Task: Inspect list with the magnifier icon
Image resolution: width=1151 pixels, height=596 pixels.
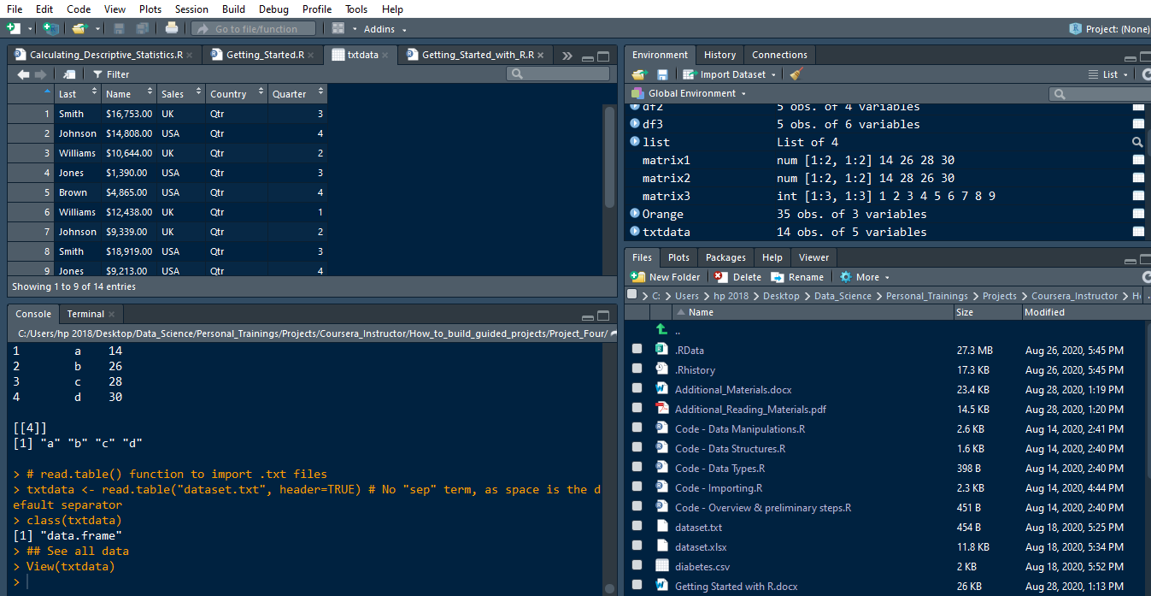Action: [1137, 143]
